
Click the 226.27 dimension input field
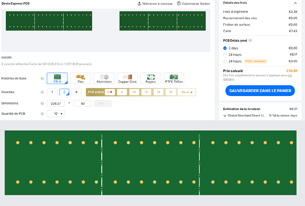tap(56, 103)
